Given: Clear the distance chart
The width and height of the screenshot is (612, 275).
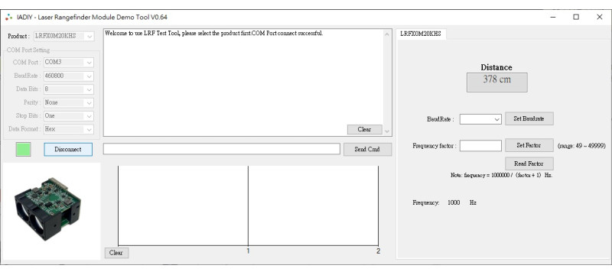Looking at the screenshot, I should (x=116, y=253).
